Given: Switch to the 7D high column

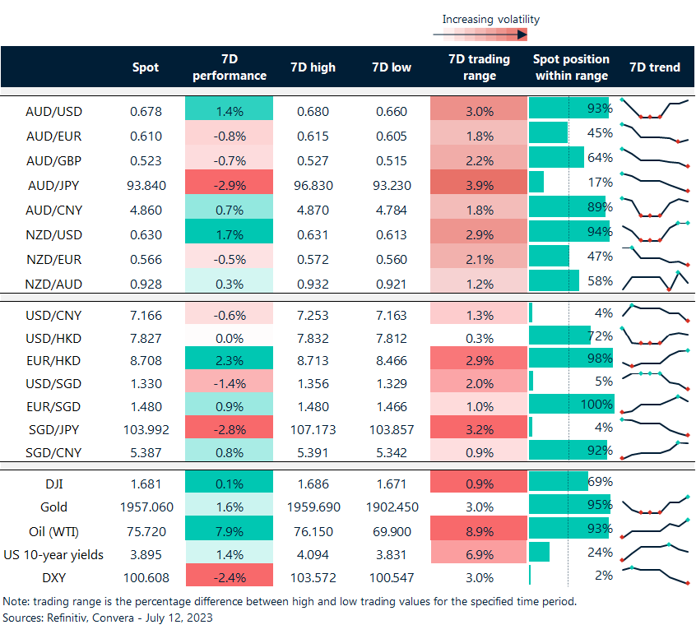Looking at the screenshot, I should pos(313,67).
